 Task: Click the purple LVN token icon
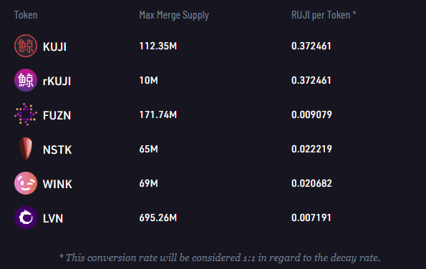26,217
